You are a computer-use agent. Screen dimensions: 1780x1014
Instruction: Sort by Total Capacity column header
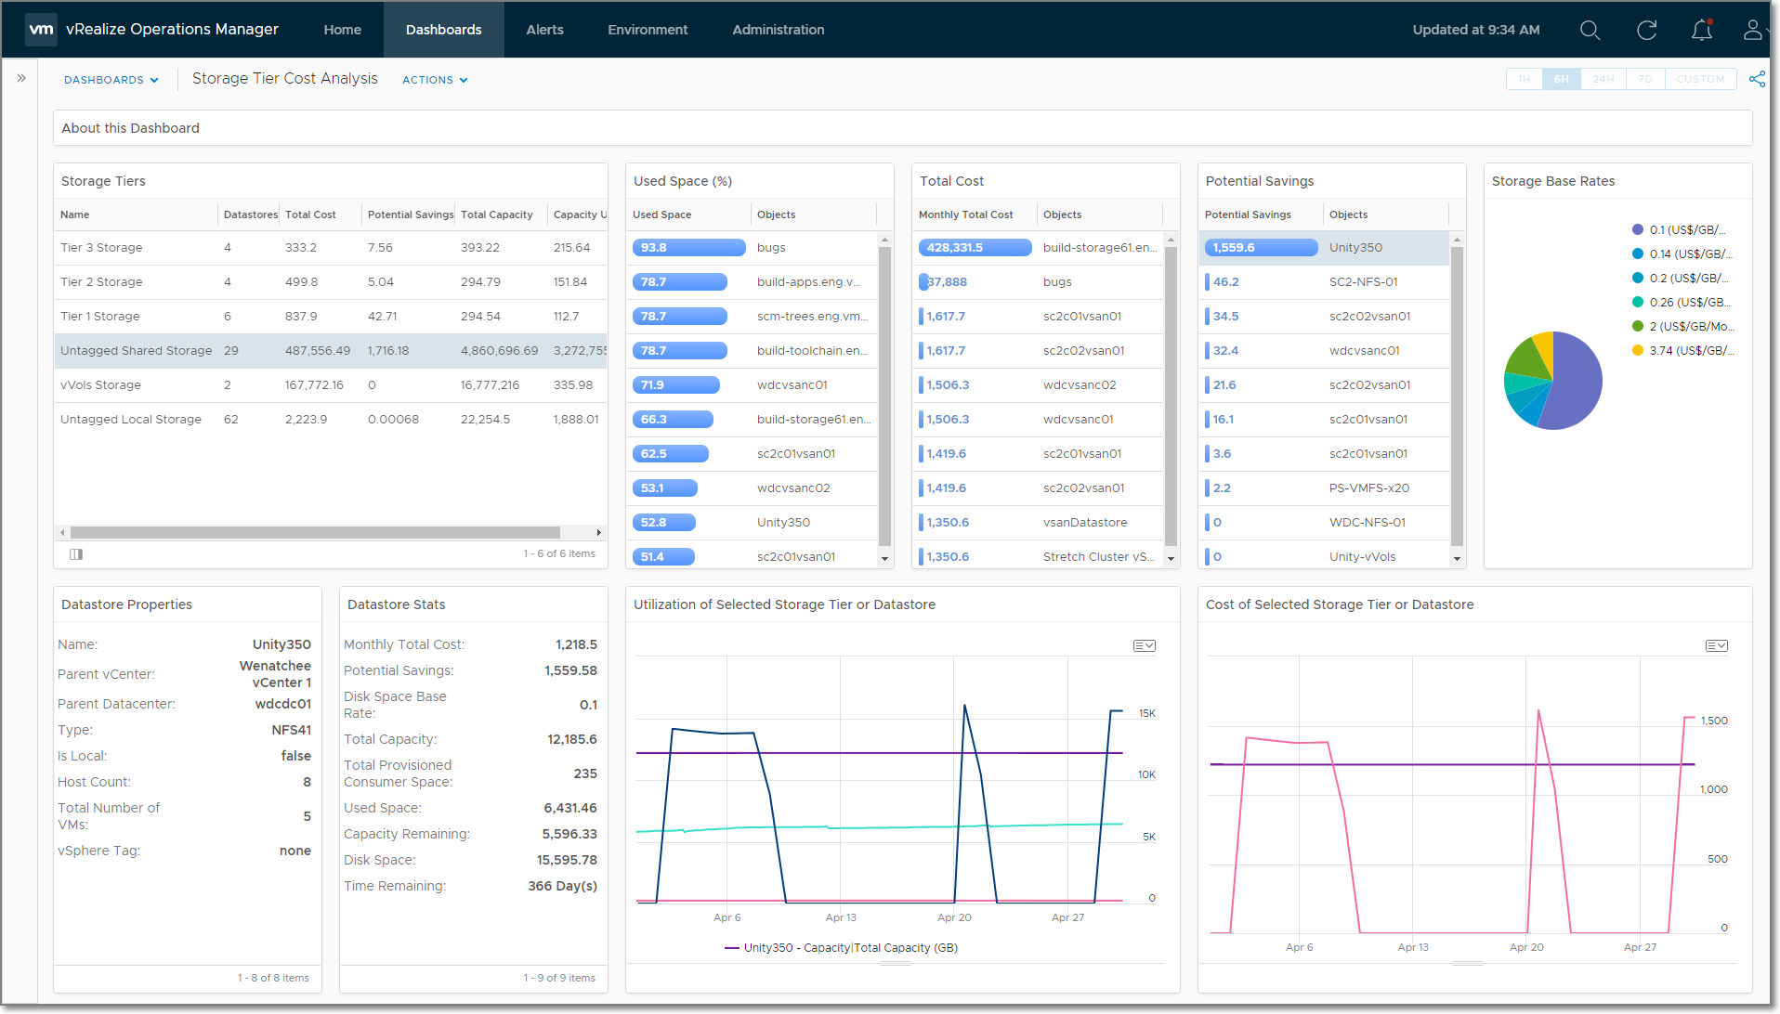pyautogui.click(x=501, y=214)
